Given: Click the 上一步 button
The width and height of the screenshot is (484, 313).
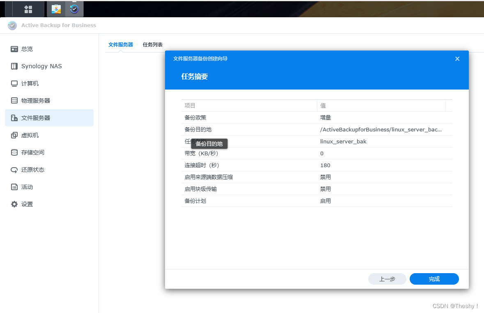Looking at the screenshot, I should 387,279.
